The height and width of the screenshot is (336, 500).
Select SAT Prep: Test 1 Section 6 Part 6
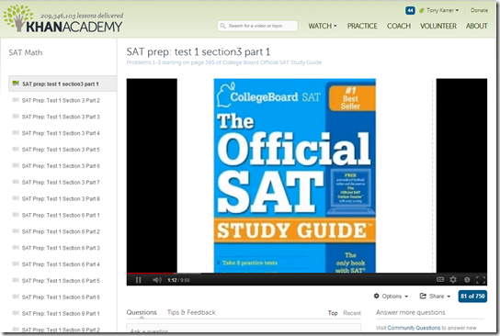pyautogui.click(x=61, y=297)
